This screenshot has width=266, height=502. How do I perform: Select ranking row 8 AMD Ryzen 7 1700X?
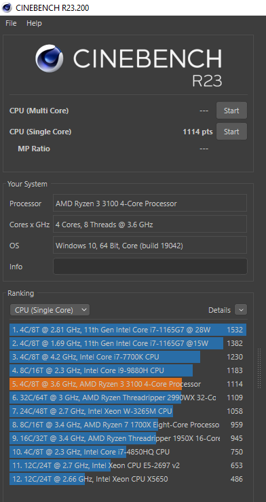click(128, 425)
